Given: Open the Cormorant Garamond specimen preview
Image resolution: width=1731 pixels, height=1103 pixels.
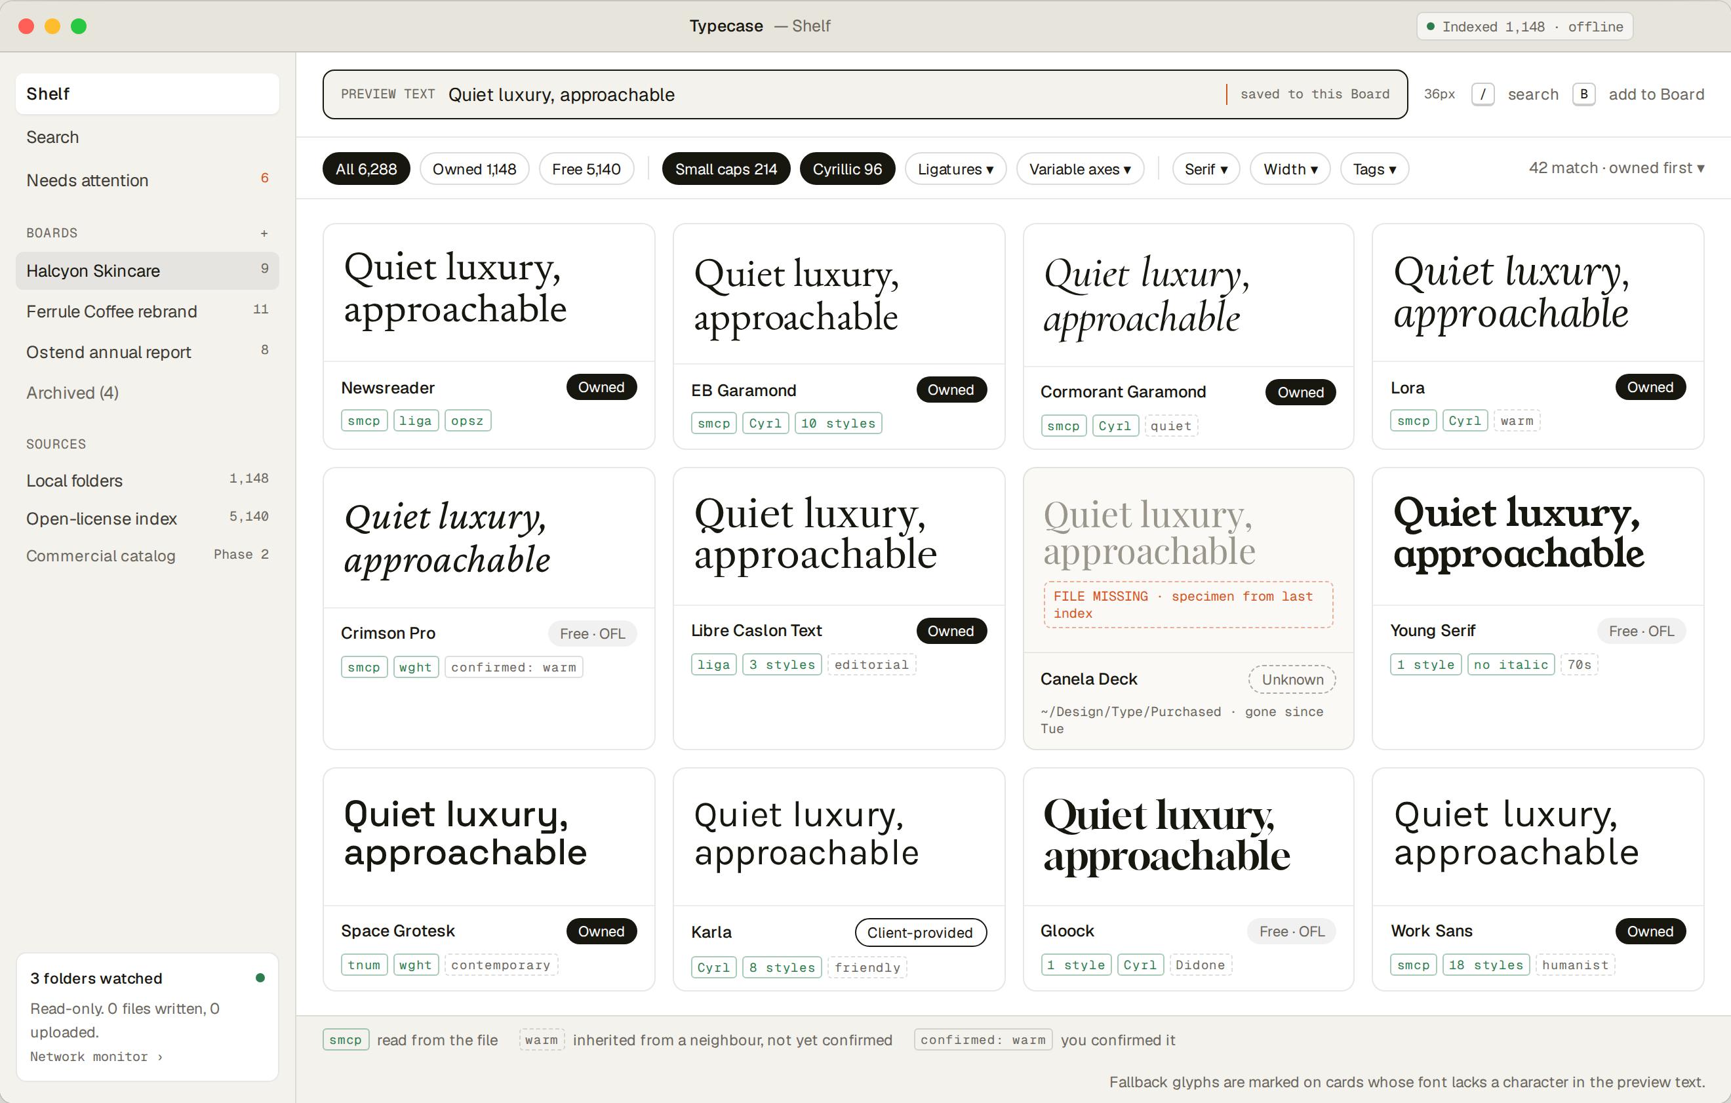Looking at the screenshot, I should [x=1188, y=295].
